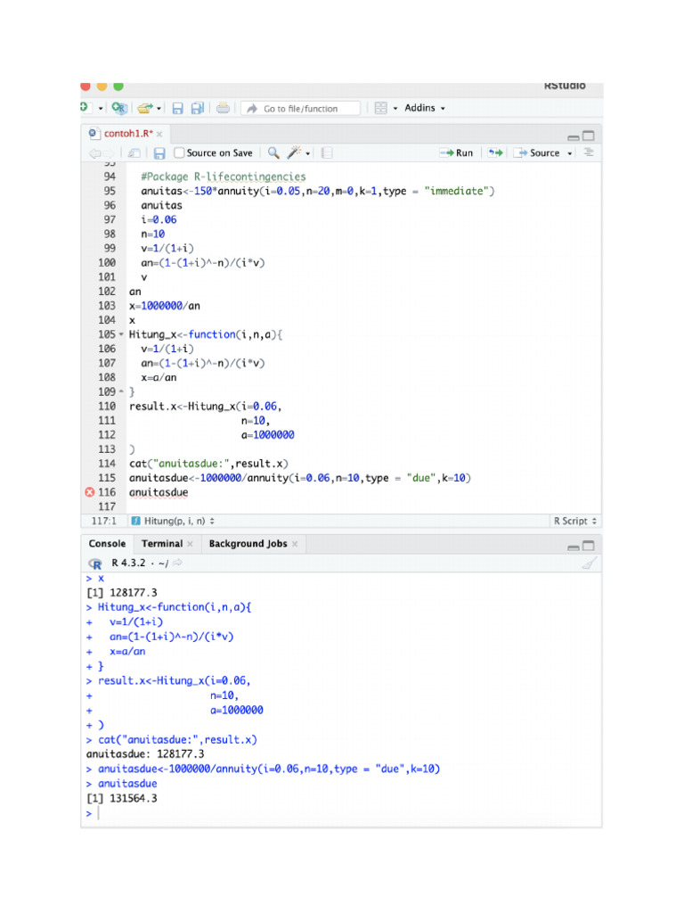This screenshot has width=684, height=913.
Task: Click the code tools magic wand
Action: tap(293, 153)
